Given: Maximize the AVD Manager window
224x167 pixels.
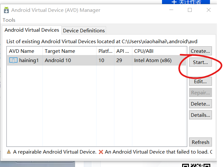Looking at the screenshot, I should click(x=190, y=10).
